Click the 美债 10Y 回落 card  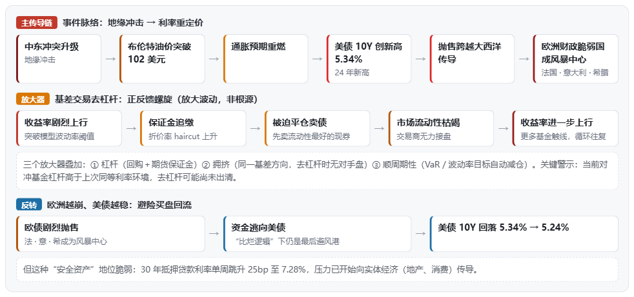[x=524, y=234]
